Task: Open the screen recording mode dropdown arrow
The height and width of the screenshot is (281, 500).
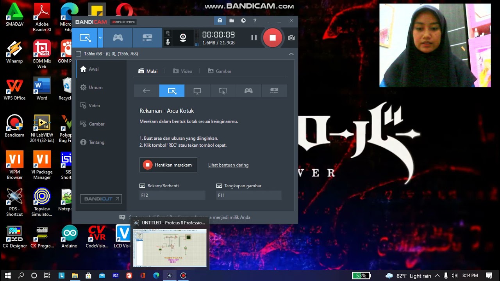Action: (100, 38)
